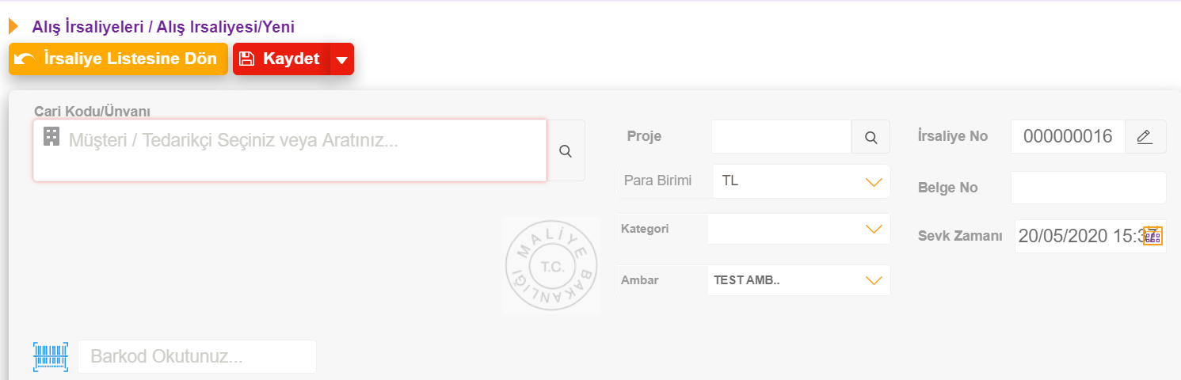
Task: Click the pencil edit icon for İrsaliye No
Action: tap(1145, 137)
